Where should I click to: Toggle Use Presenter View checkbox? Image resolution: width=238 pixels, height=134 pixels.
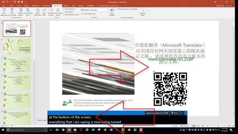[x=82, y=14]
